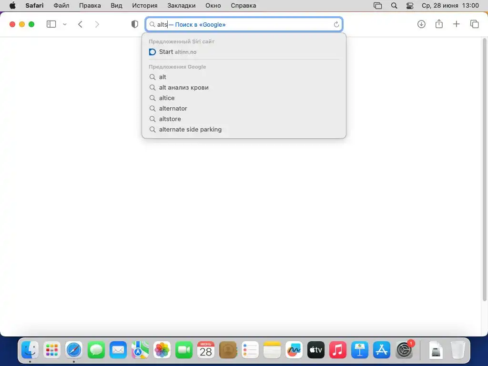Image resolution: width=488 pixels, height=366 pixels.
Task: Open Maps from the Dock
Action: [140, 350]
